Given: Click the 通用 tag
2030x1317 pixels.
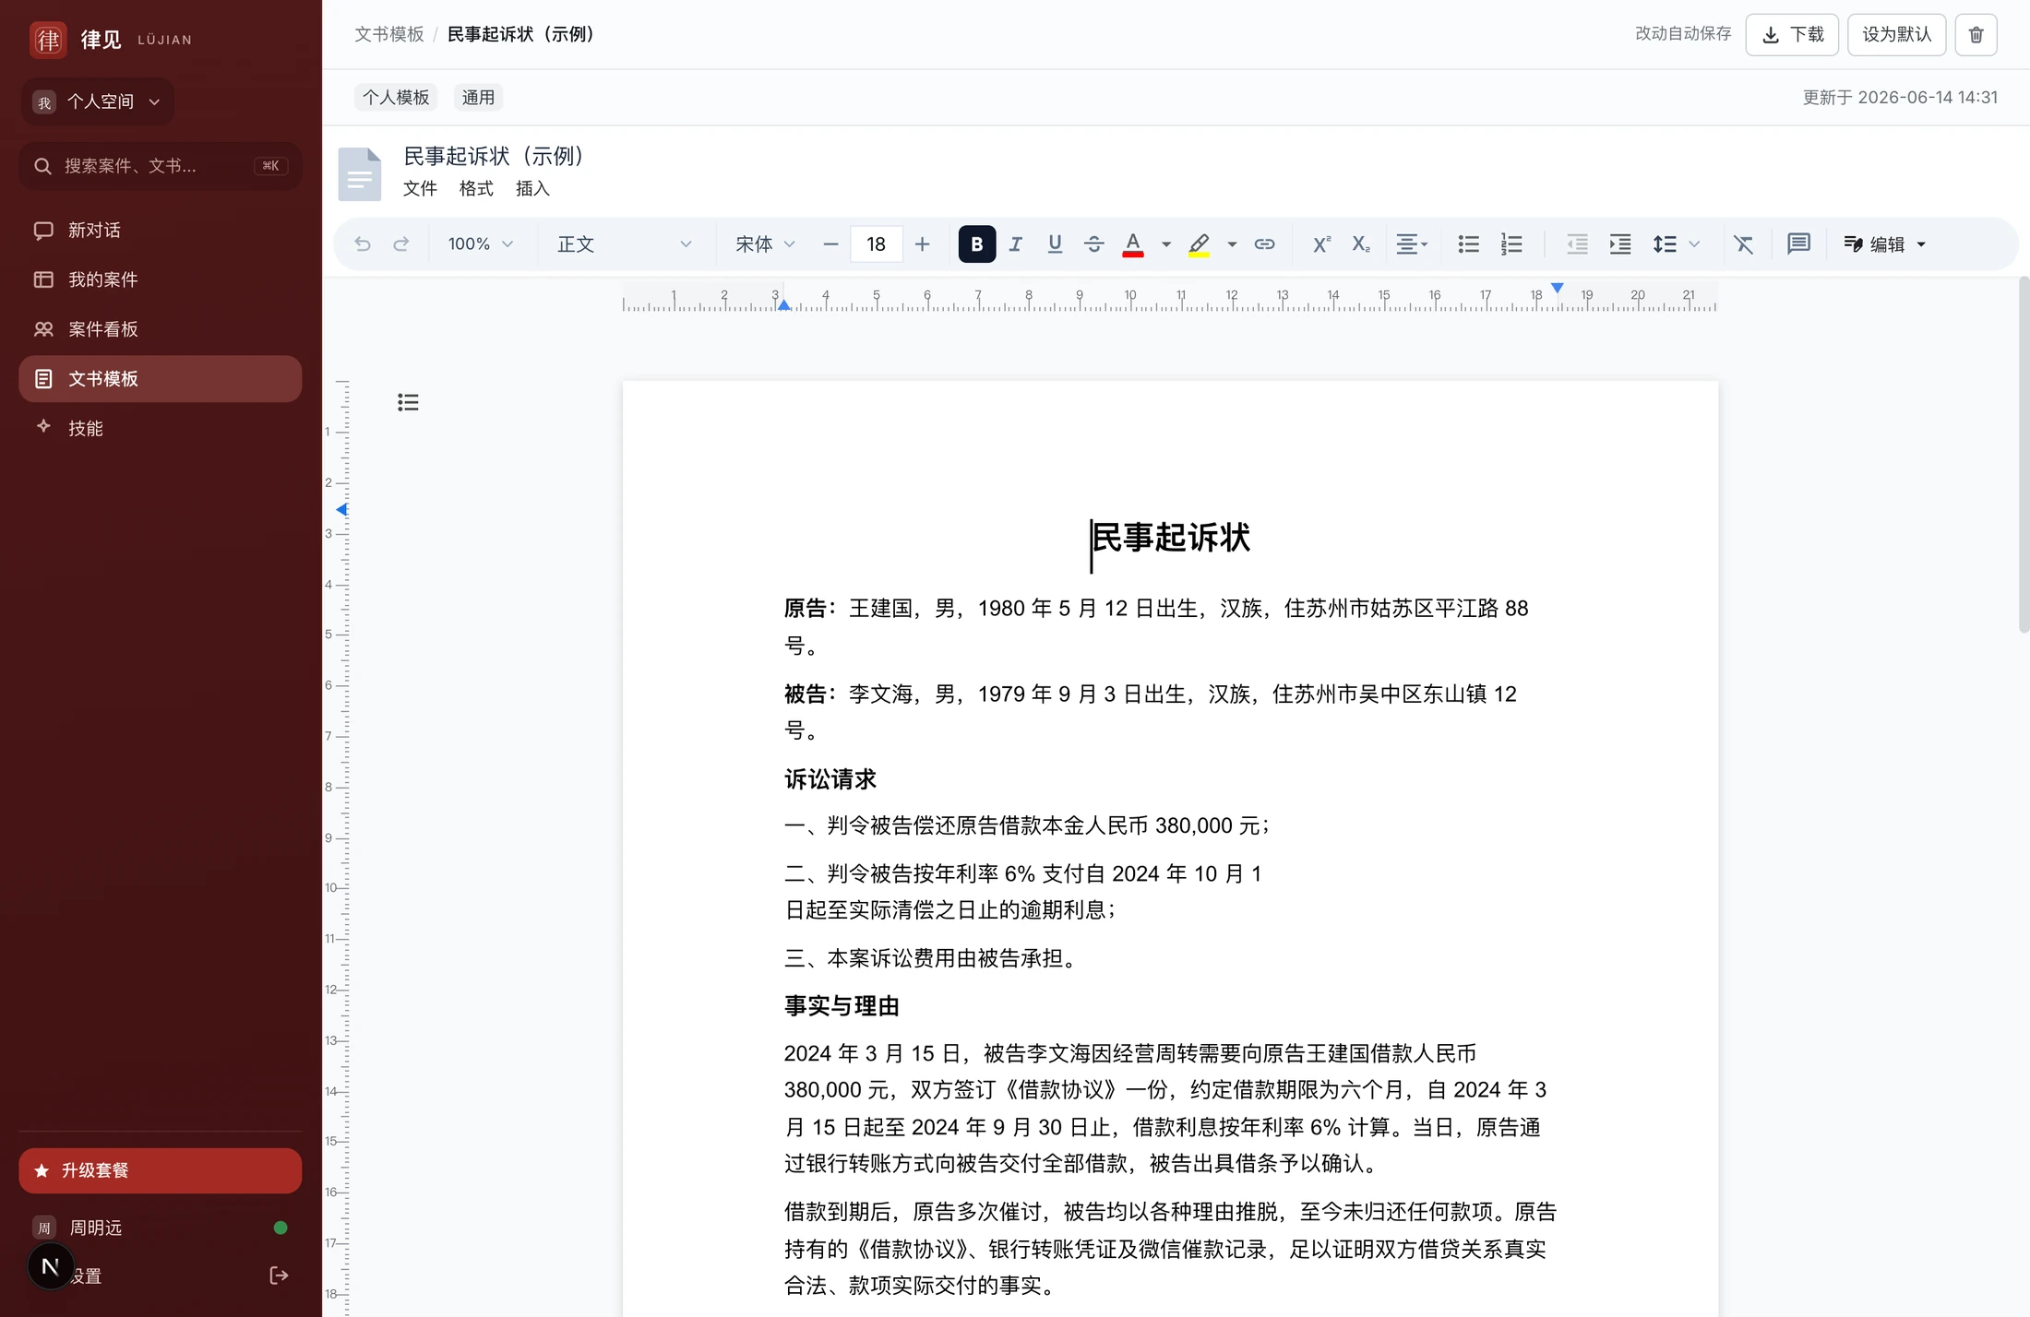Looking at the screenshot, I should coord(478,98).
